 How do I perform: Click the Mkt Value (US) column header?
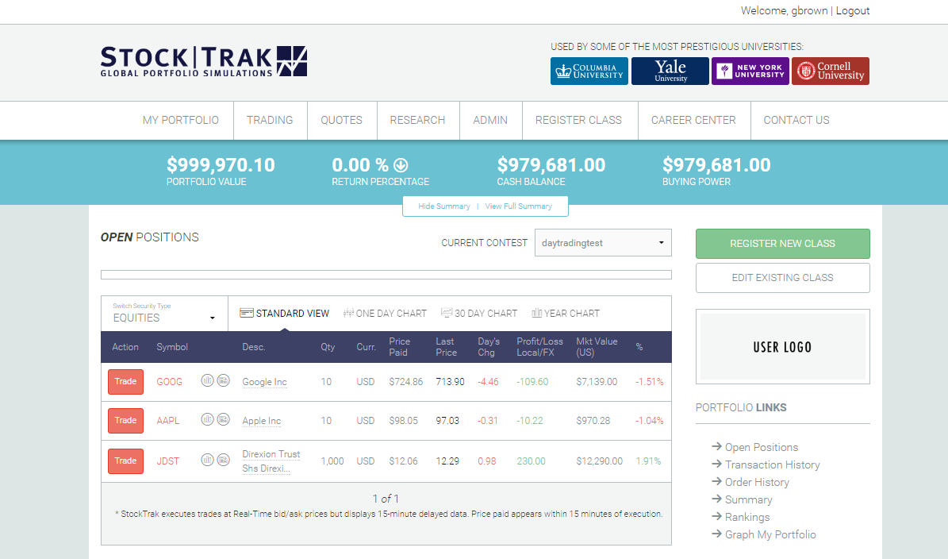[597, 347]
